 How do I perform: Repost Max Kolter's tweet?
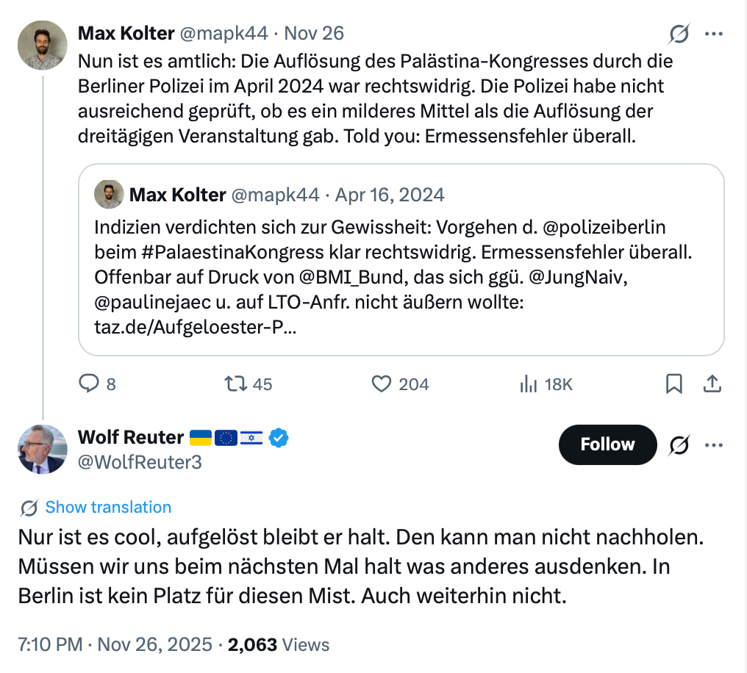pyautogui.click(x=235, y=384)
